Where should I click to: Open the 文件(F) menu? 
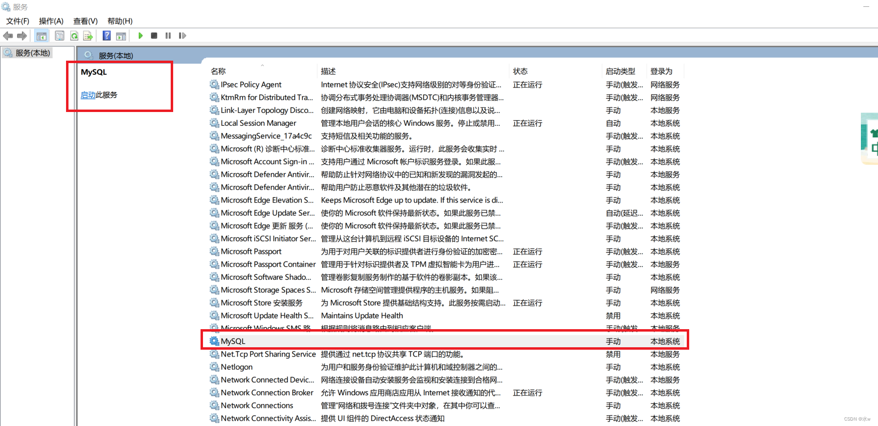(x=18, y=21)
